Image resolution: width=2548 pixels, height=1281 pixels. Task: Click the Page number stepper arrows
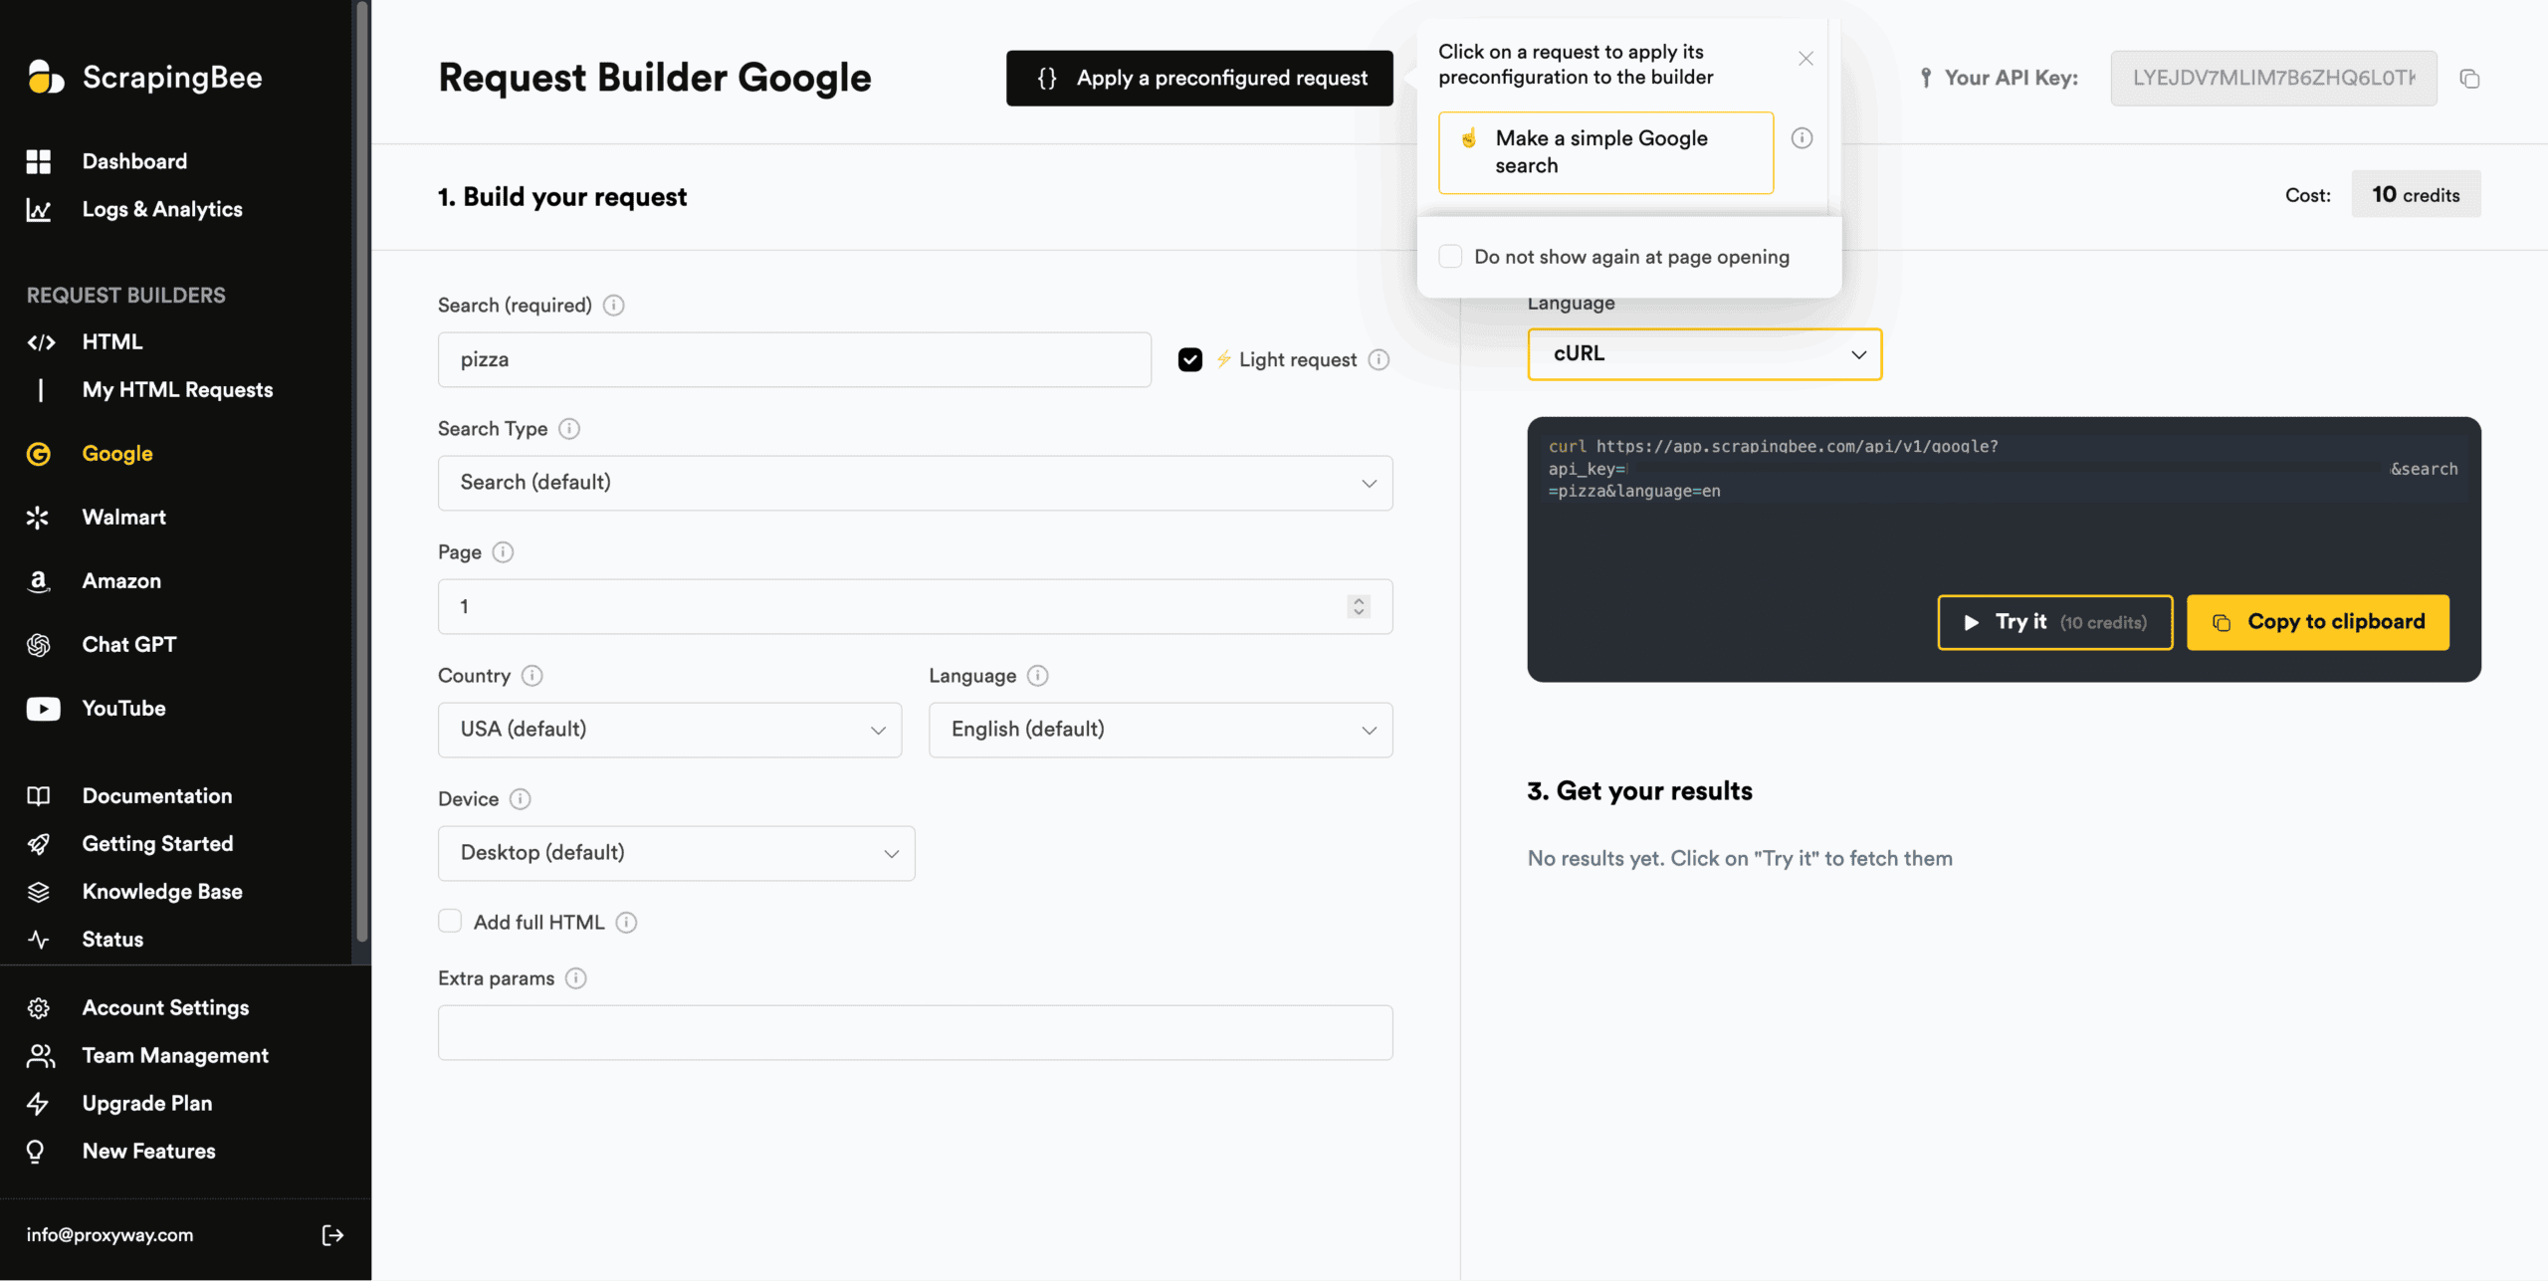(1359, 606)
